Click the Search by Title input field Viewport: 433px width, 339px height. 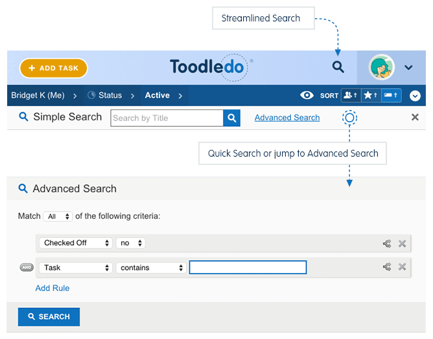click(167, 118)
